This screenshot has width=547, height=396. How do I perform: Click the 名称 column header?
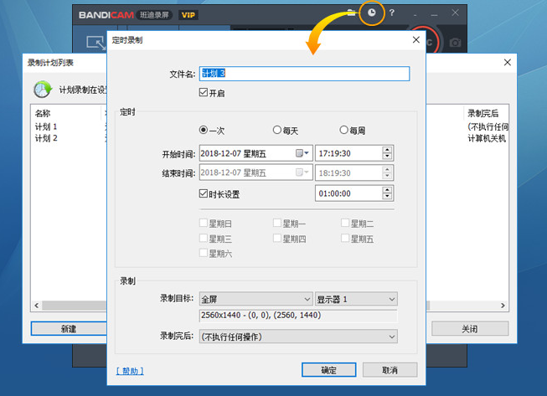tap(43, 113)
